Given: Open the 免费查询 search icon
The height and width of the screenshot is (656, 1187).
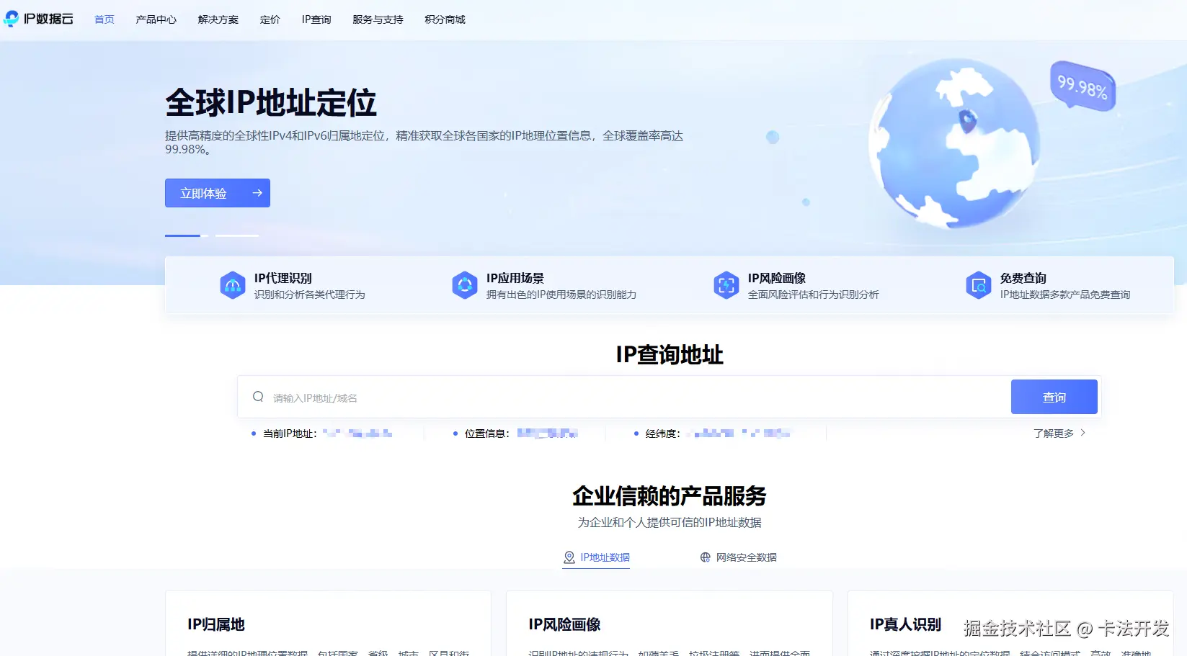Looking at the screenshot, I should (979, 285).
